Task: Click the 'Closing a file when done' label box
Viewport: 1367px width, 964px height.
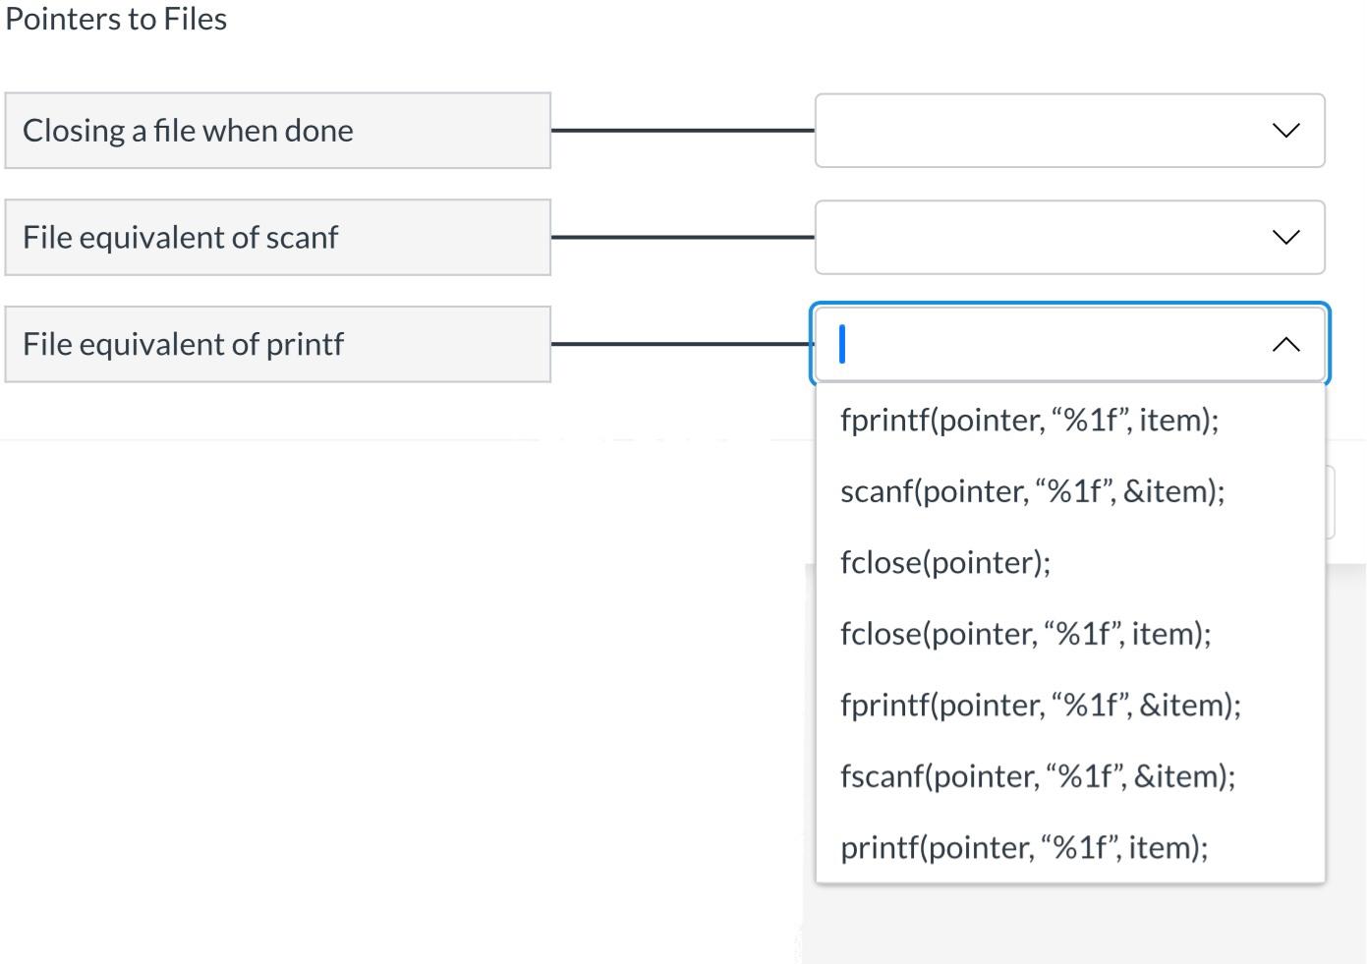Action: [x=278, y=129]
